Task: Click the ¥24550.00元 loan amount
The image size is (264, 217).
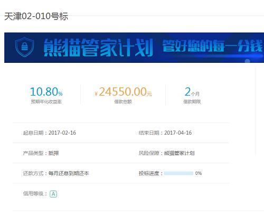Action: 123,92
